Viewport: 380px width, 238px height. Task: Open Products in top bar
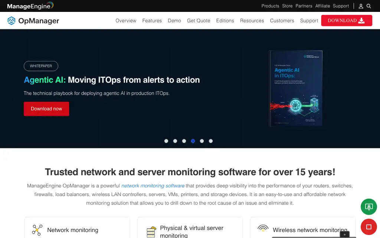point(270,6)
